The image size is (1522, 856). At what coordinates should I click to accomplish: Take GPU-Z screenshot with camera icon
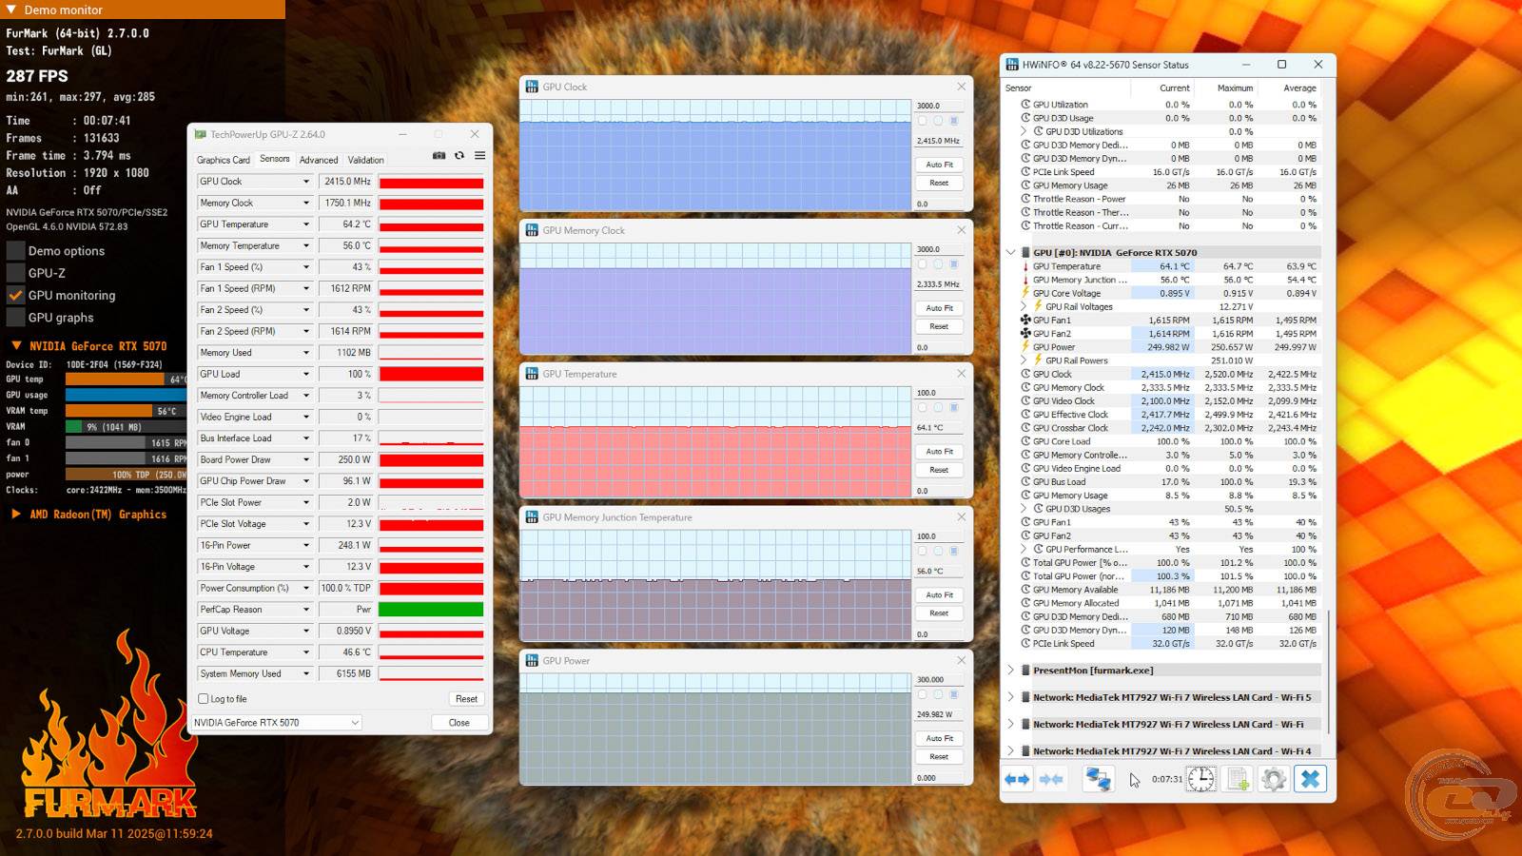tap(439, 156)
